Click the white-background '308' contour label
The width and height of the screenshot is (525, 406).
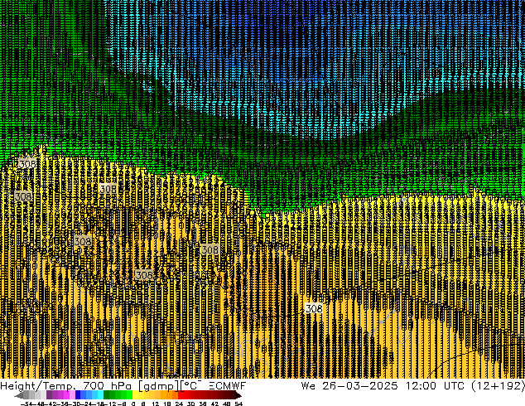click(314, 308)
